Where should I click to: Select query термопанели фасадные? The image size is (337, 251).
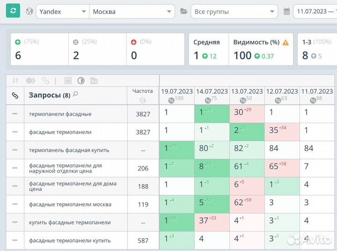pyautogui.click(x=60, y=114)
